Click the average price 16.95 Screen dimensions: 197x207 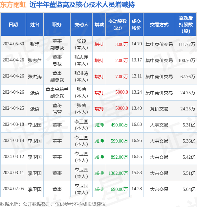click(137, 141)
